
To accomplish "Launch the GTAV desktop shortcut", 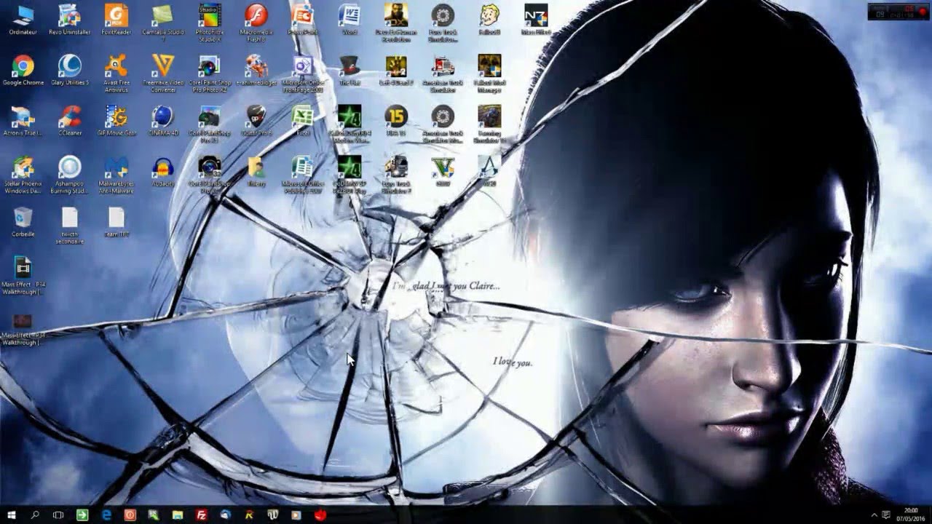I will point(443,172).
